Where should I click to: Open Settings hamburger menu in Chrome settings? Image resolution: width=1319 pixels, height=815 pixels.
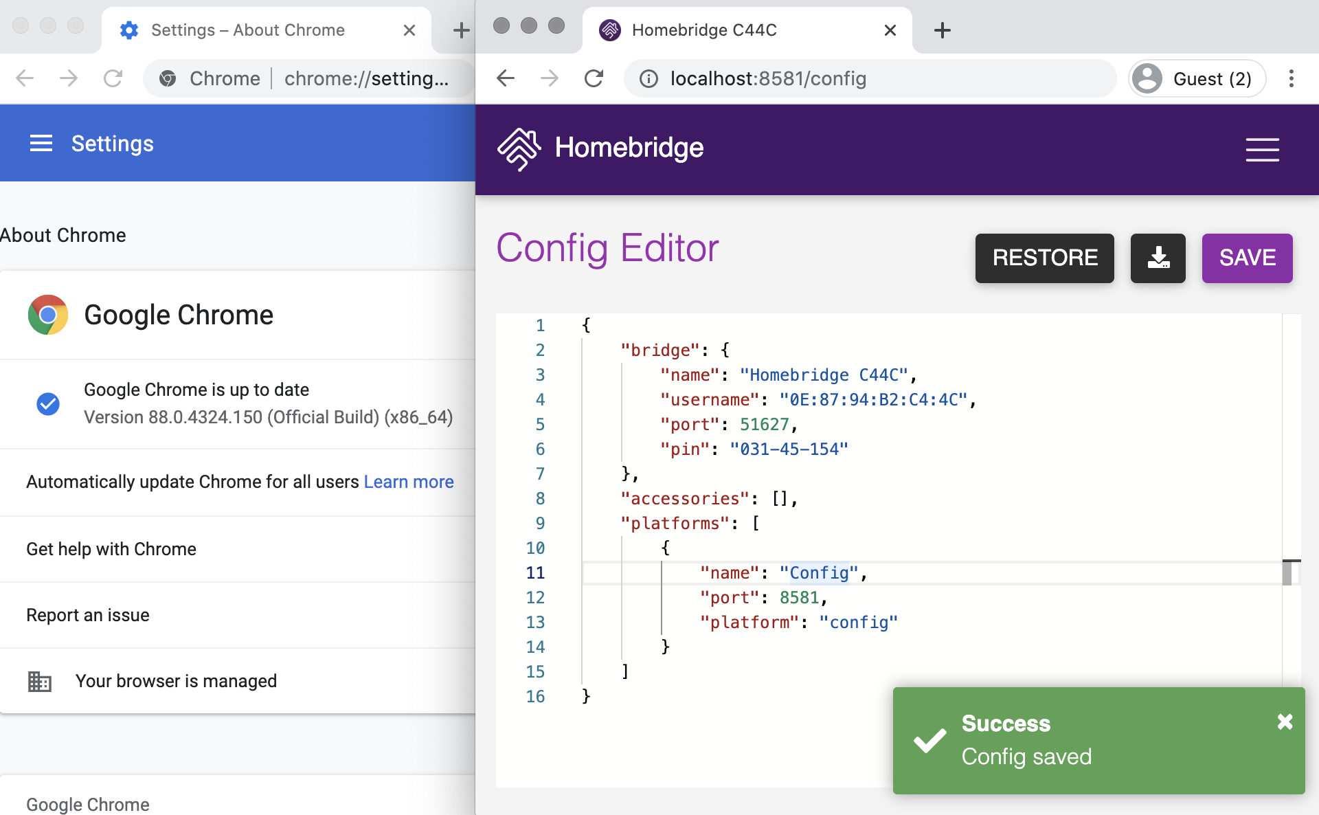pyautogui.click(x=41, y=143)
